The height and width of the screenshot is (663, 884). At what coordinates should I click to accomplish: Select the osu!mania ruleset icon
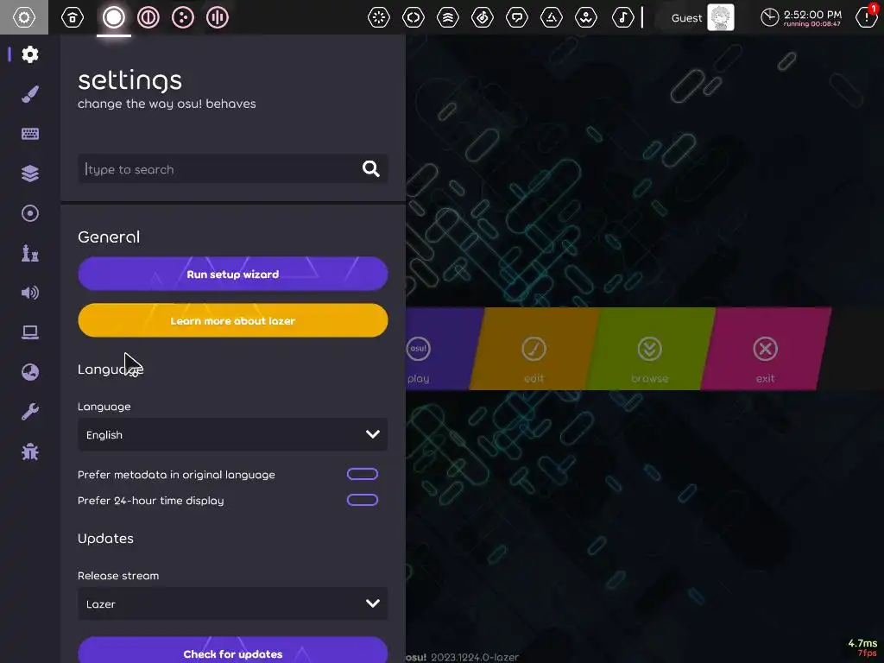[x=217, y=17]
